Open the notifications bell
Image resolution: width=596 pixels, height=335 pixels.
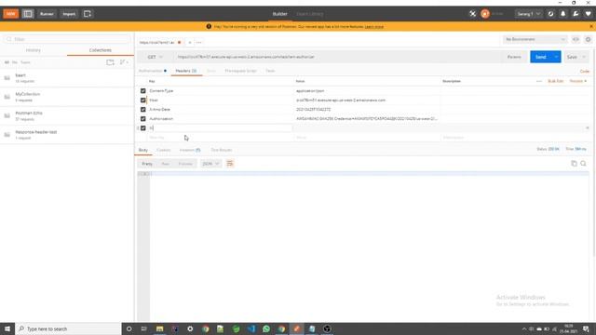pyautogui.click(x=562, y=14)
